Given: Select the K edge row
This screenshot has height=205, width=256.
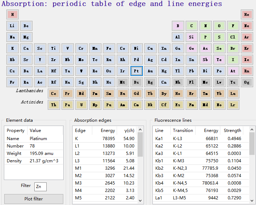Looking at the screenshot, I should (105, 139).
